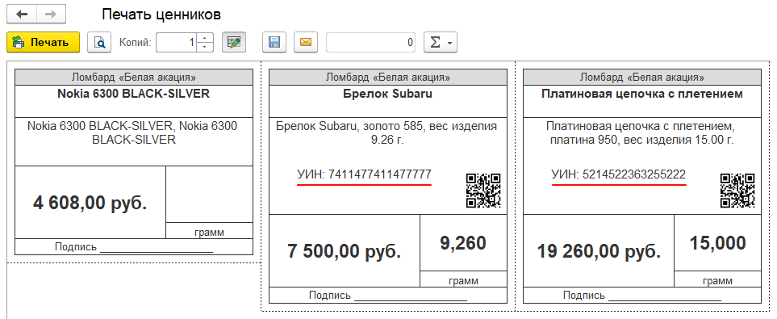This screenshot has height=319, width=777.
Task: Go back with the left arrow button
Action: pyautogui.click(x=22, y=15)
